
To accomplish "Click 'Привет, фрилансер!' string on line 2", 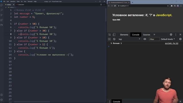I will click(48, 13).
